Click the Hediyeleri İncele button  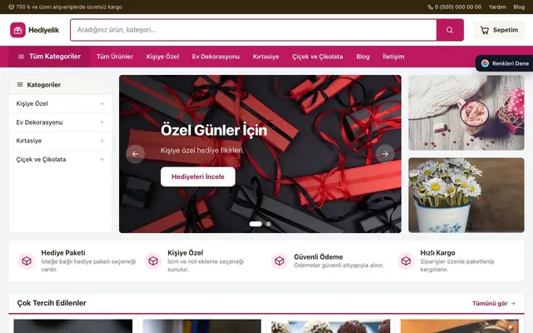click(198, 176)
